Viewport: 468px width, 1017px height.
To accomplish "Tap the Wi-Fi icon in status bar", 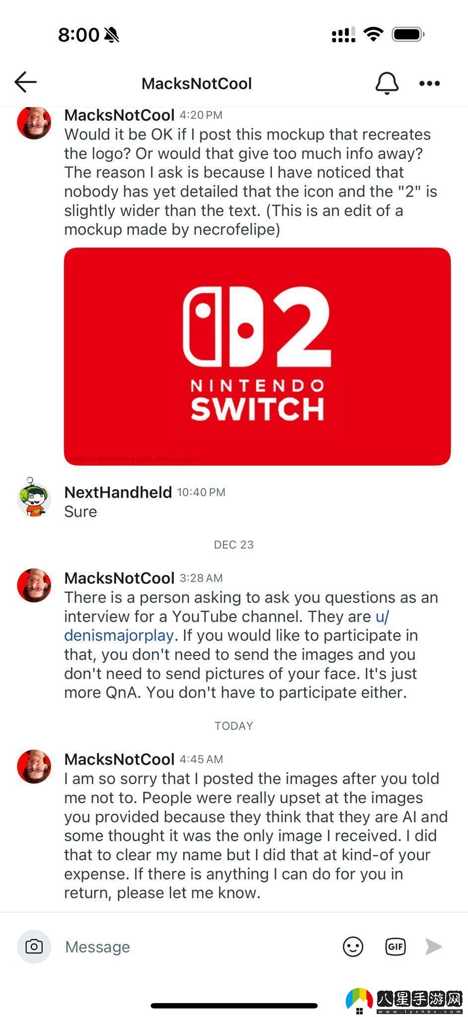I will coord(373,34).
